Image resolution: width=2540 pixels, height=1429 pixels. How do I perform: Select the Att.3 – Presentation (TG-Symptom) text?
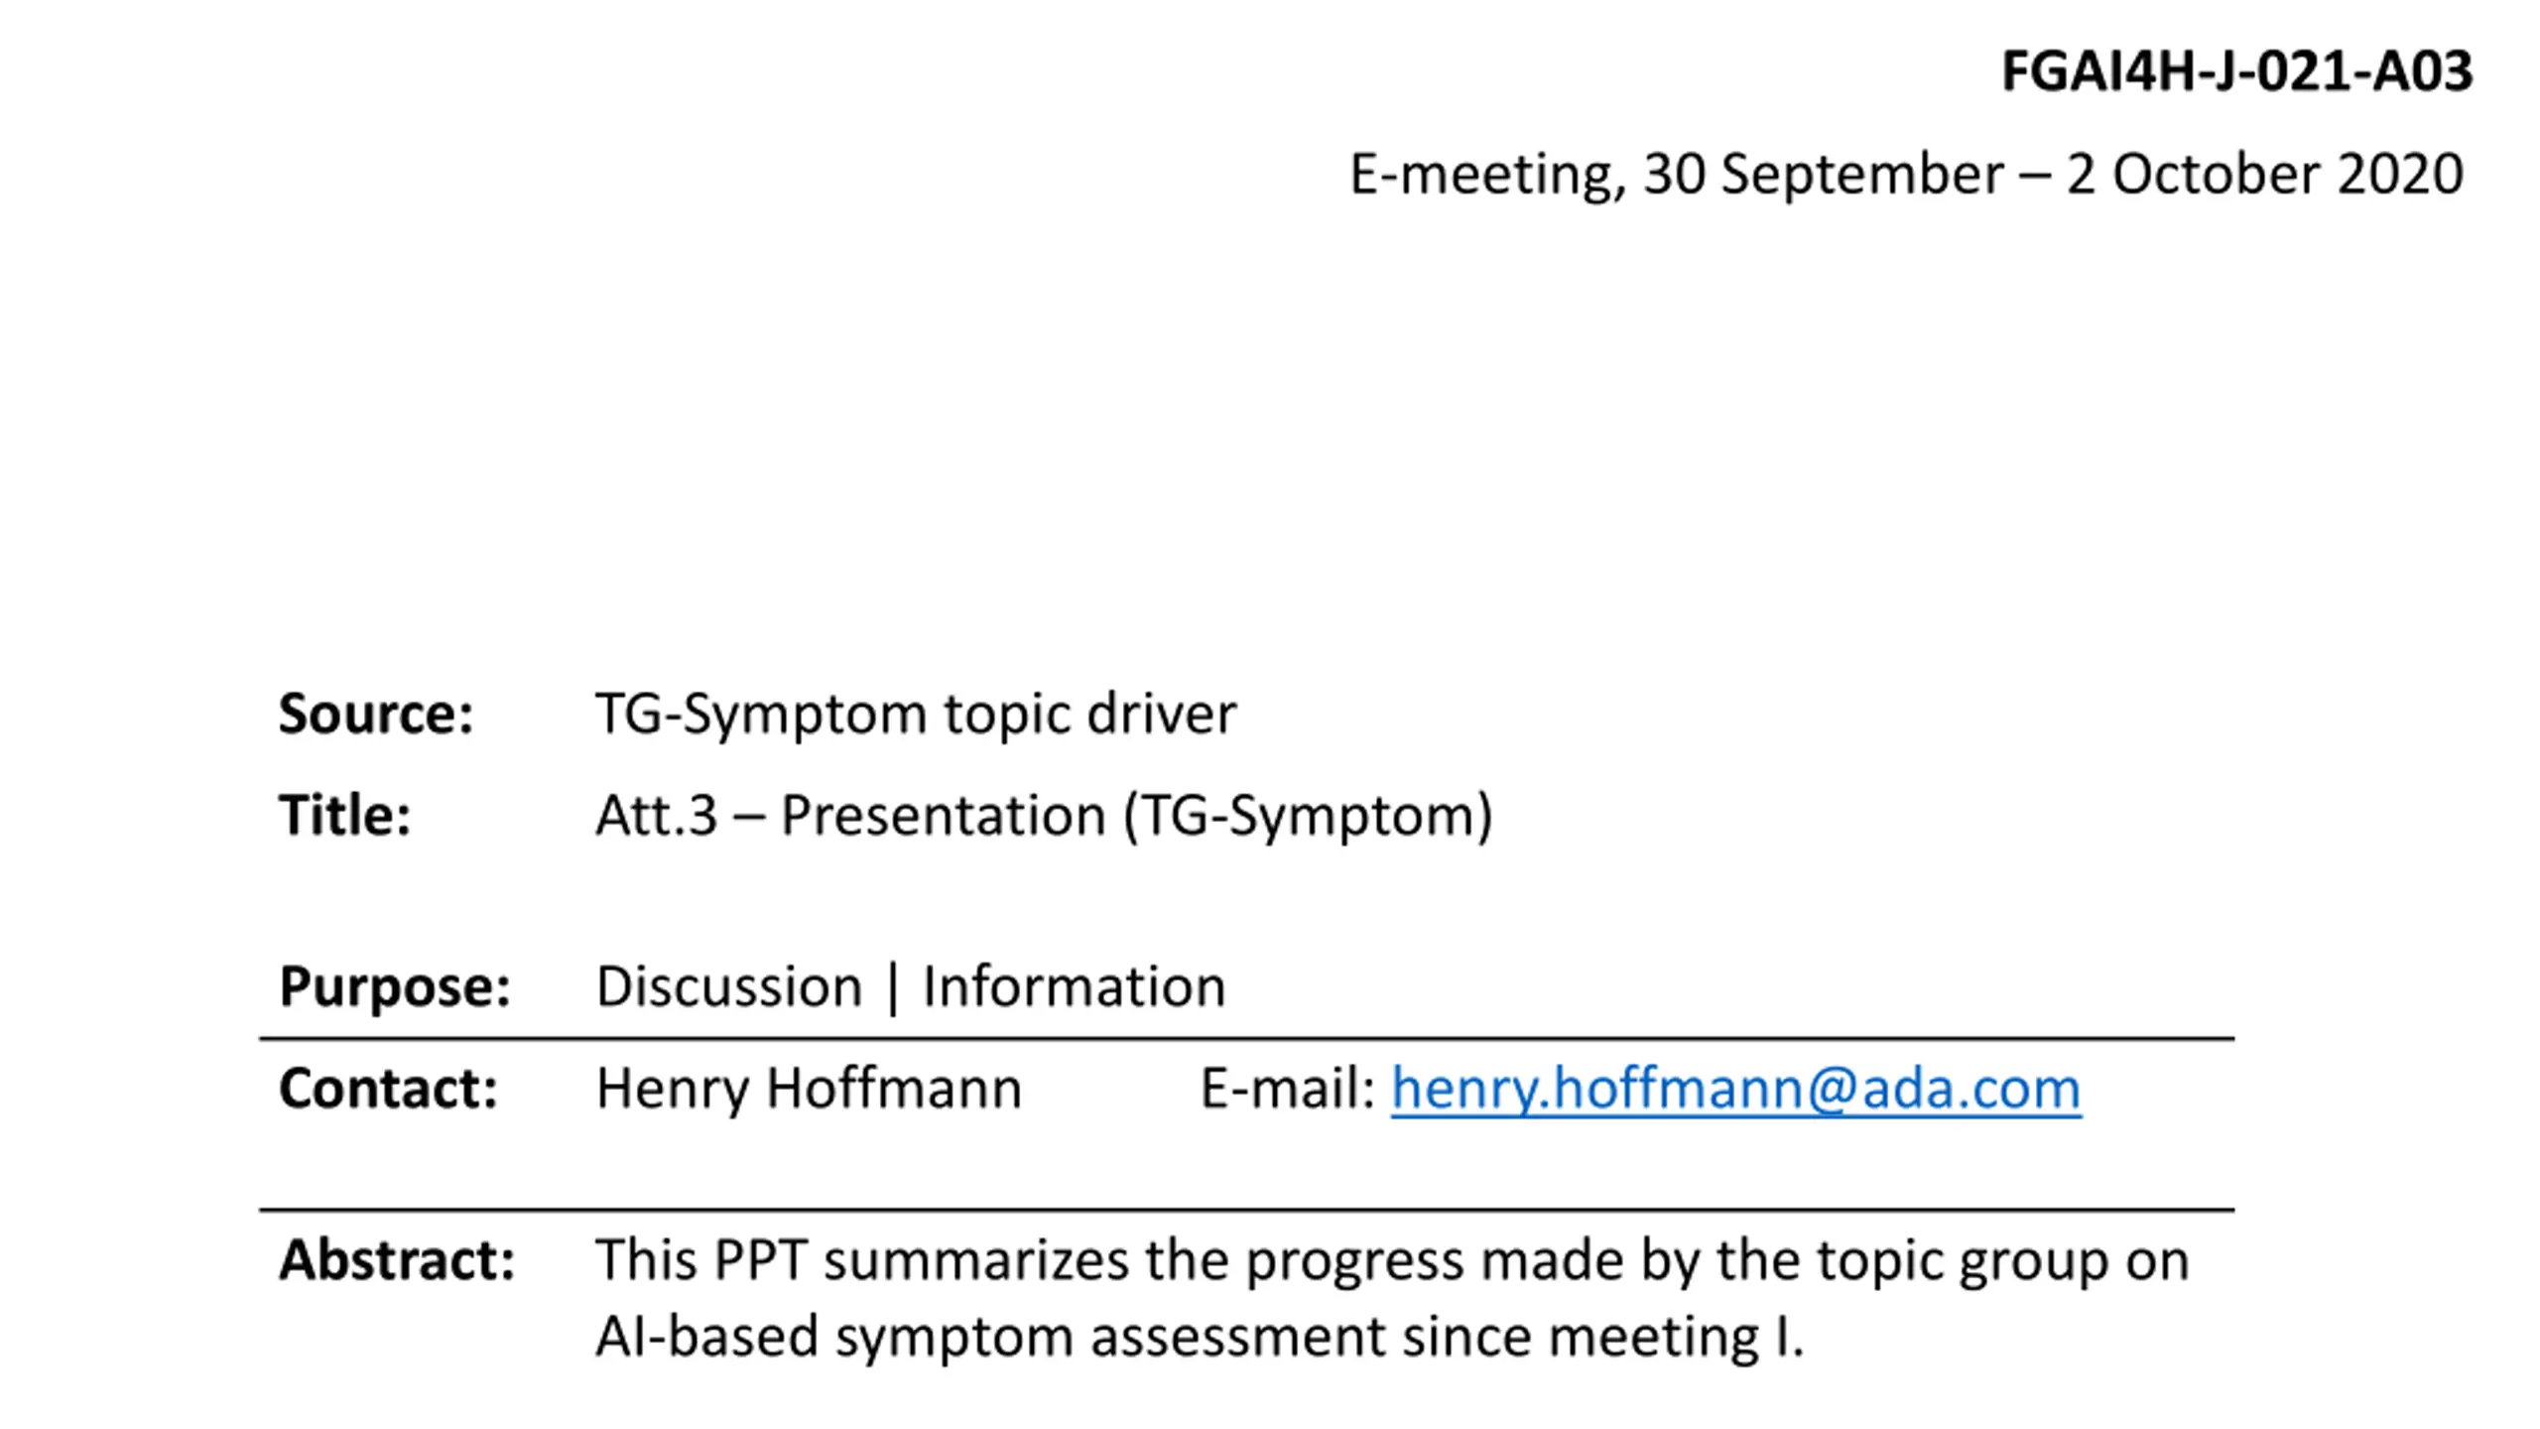[1044, 817]
